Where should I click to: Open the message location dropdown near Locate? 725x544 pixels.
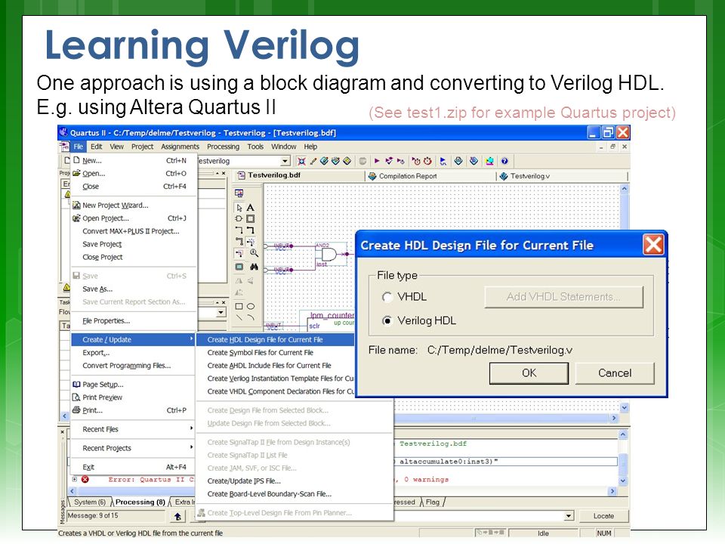[x=569, y=516]
